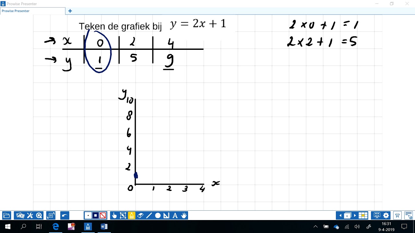Expand hidden system tray icons chevron
415x233 pixels.
click(315, 227)
